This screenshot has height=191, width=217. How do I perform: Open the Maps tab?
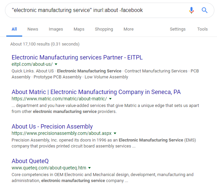pos(79,29)
